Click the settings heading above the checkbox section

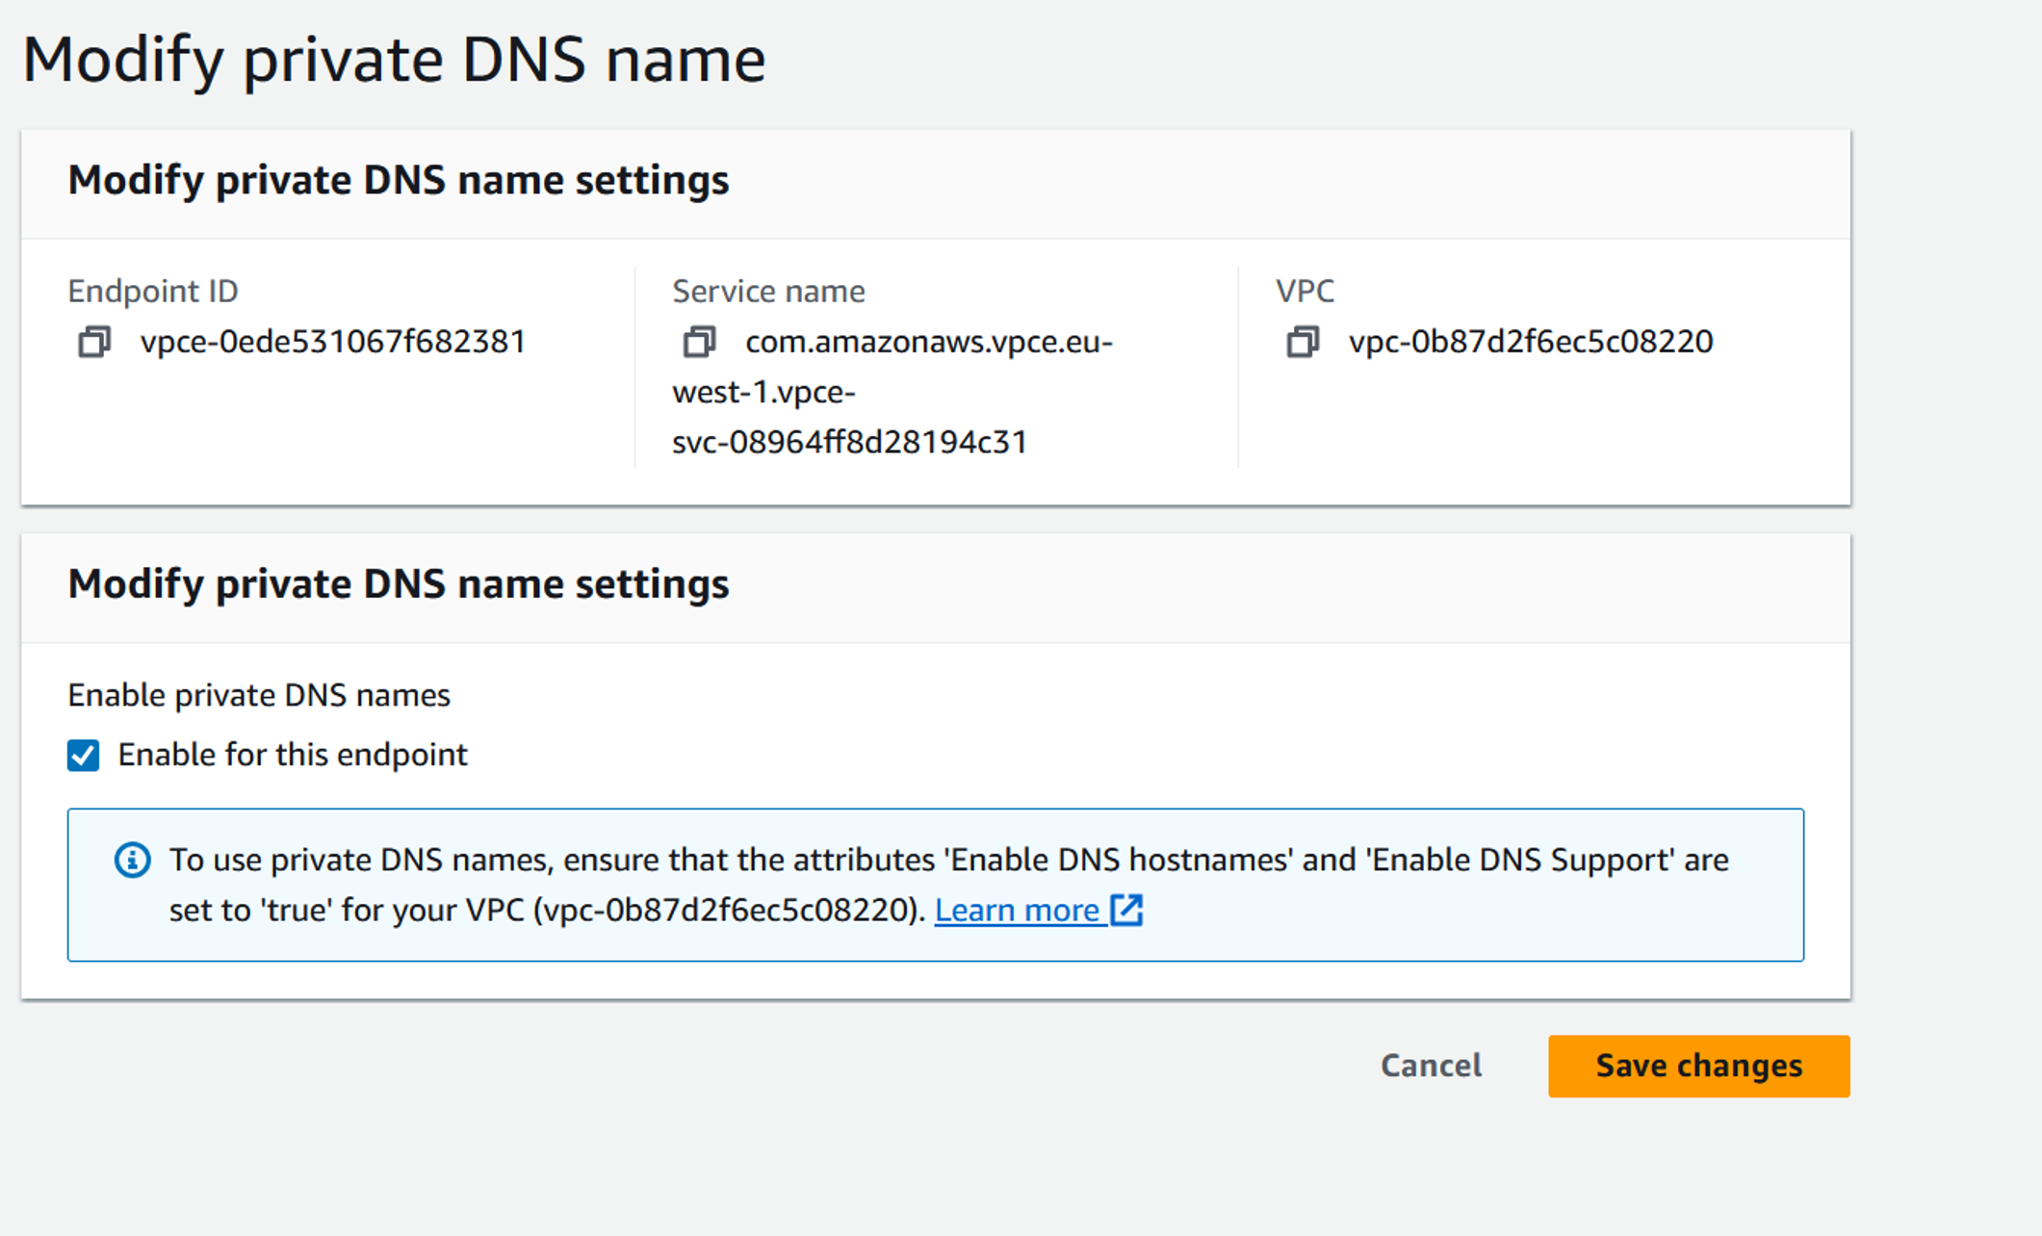(x=399, y=583)
